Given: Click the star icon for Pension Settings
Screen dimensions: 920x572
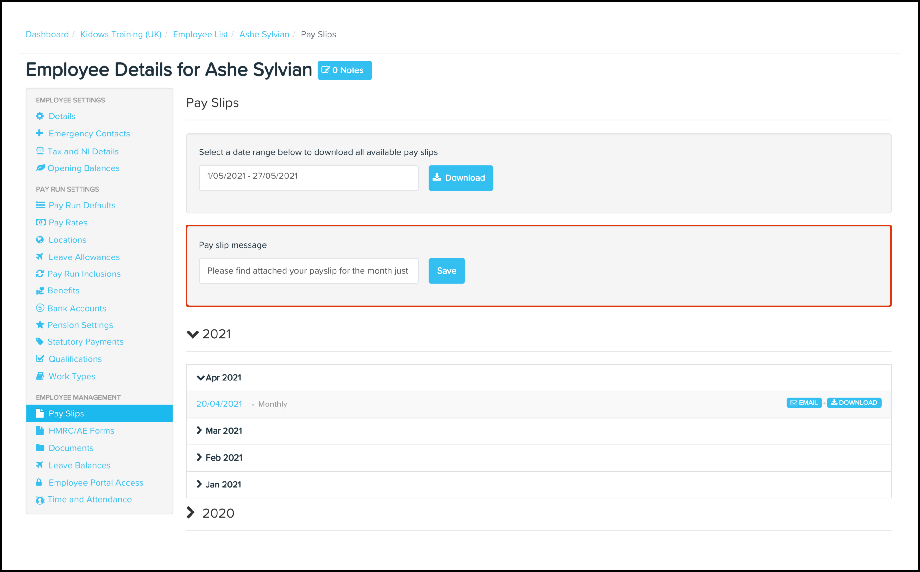Looking at the screenshot, I should 40,324.
